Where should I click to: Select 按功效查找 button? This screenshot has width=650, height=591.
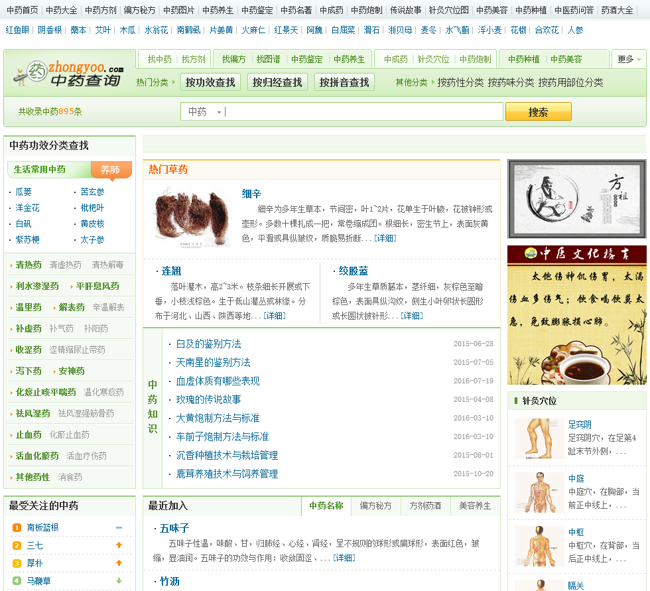click(210, 82)
